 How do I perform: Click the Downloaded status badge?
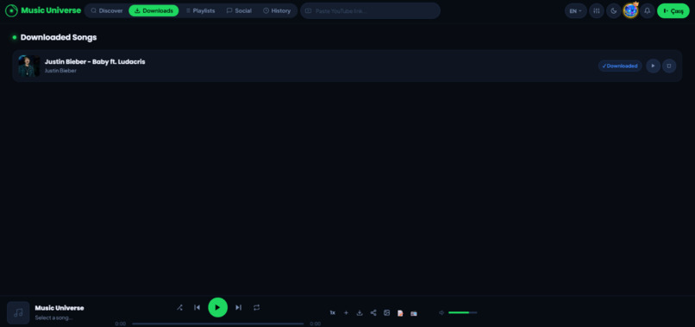620,66
